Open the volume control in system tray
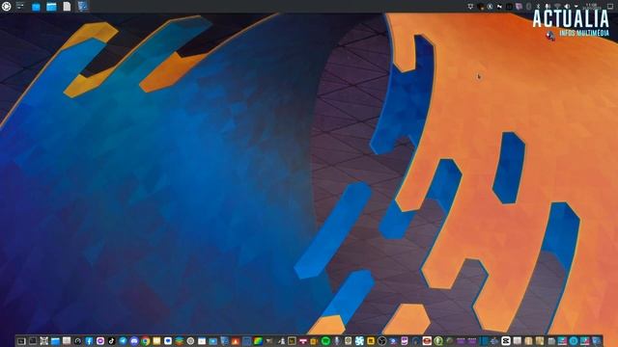This screenshot has height=347, width=618. click(567, 7)
